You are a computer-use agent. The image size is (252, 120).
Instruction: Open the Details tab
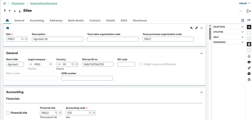click(x=110, y=21)
